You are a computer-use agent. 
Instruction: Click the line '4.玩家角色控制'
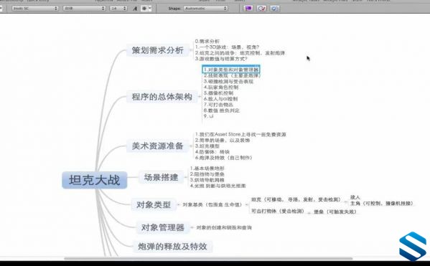[221, 87]
